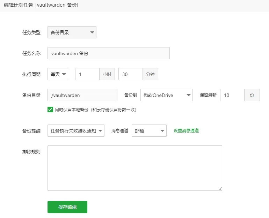Open the 备份到 微软OneDrive dropdown
The image size is (269, 218).
(167, 95)
